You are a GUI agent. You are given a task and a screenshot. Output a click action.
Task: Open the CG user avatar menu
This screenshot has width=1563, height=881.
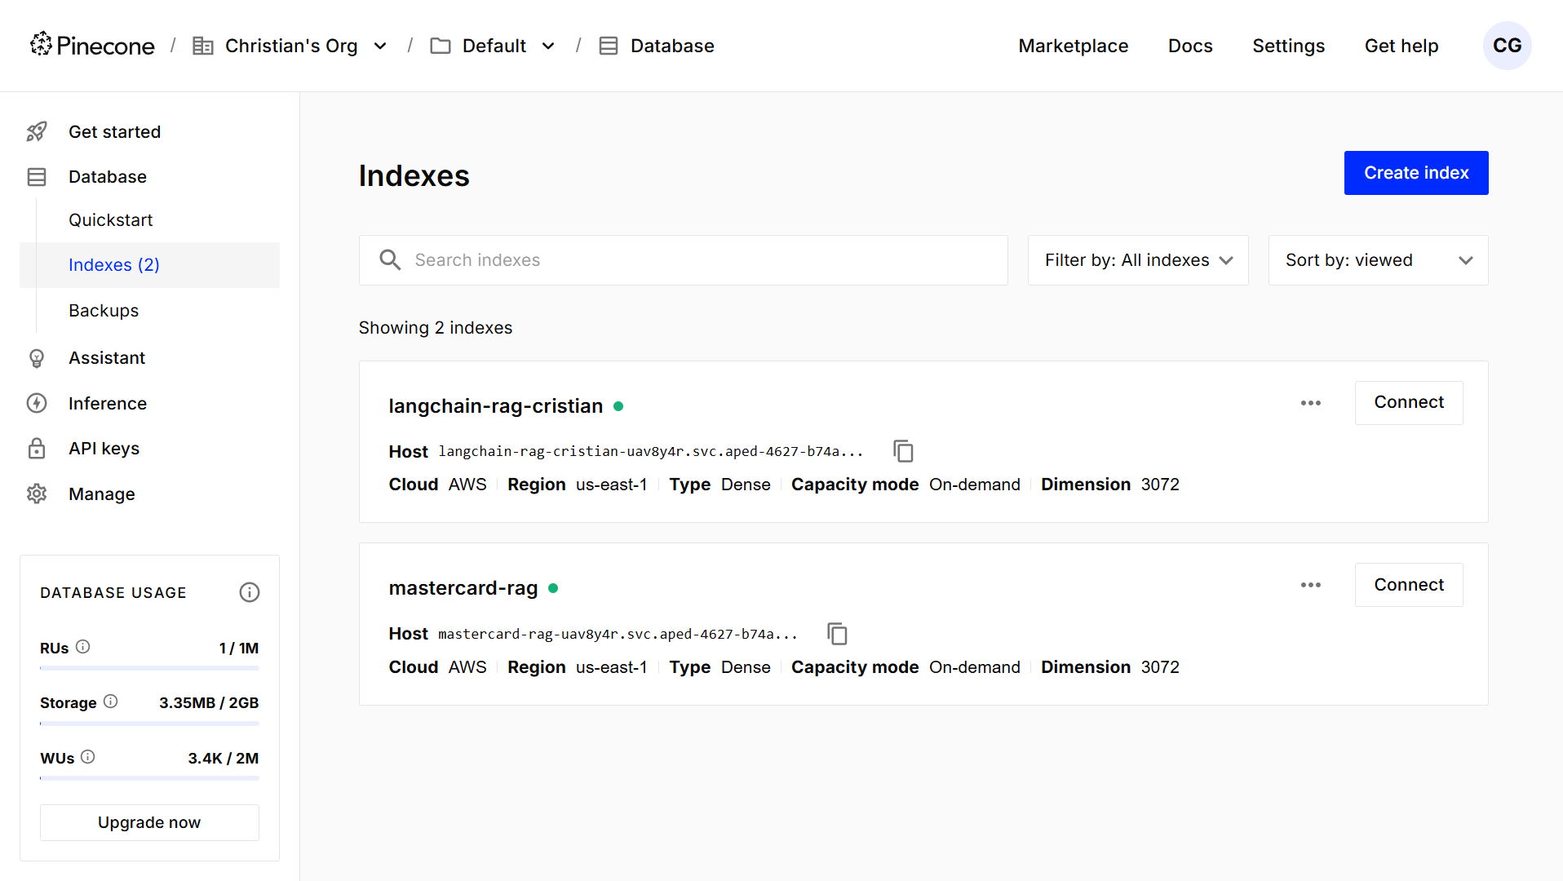(1507, 46)
